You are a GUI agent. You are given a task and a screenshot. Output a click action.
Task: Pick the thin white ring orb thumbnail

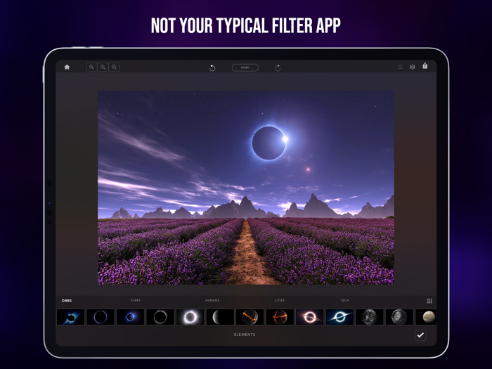(x=160, y=317)
